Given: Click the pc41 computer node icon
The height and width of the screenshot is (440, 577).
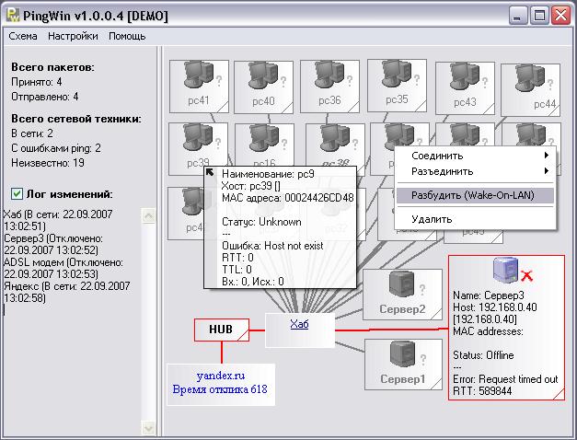Looking at the screenshot, I should pos(198,78).
